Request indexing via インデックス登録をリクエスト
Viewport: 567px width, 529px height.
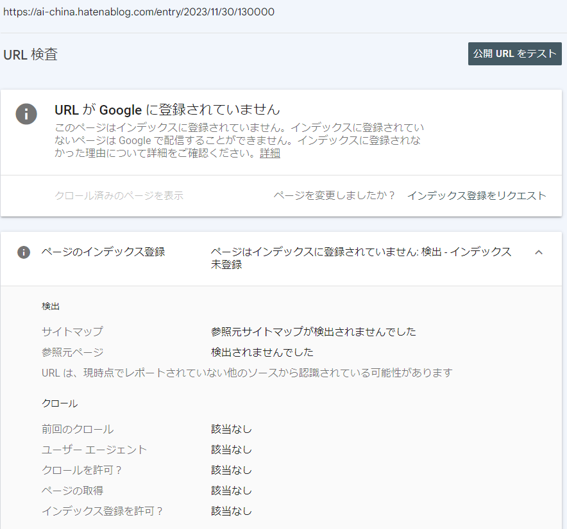pos(477,195)
